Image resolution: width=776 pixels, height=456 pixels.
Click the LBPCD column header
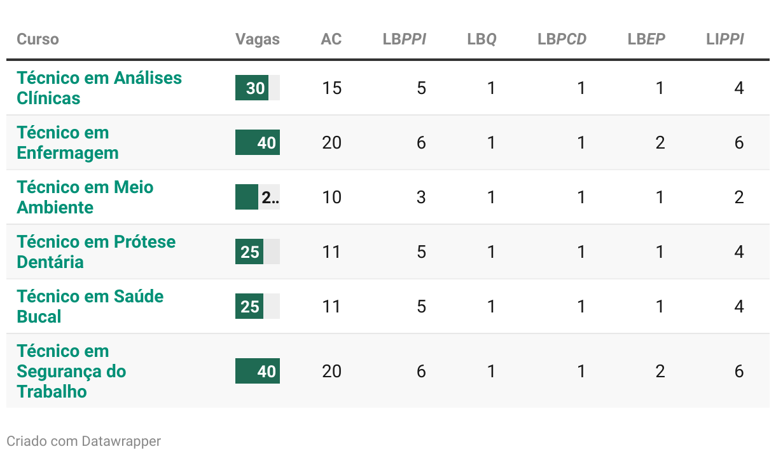coord(562,39)
